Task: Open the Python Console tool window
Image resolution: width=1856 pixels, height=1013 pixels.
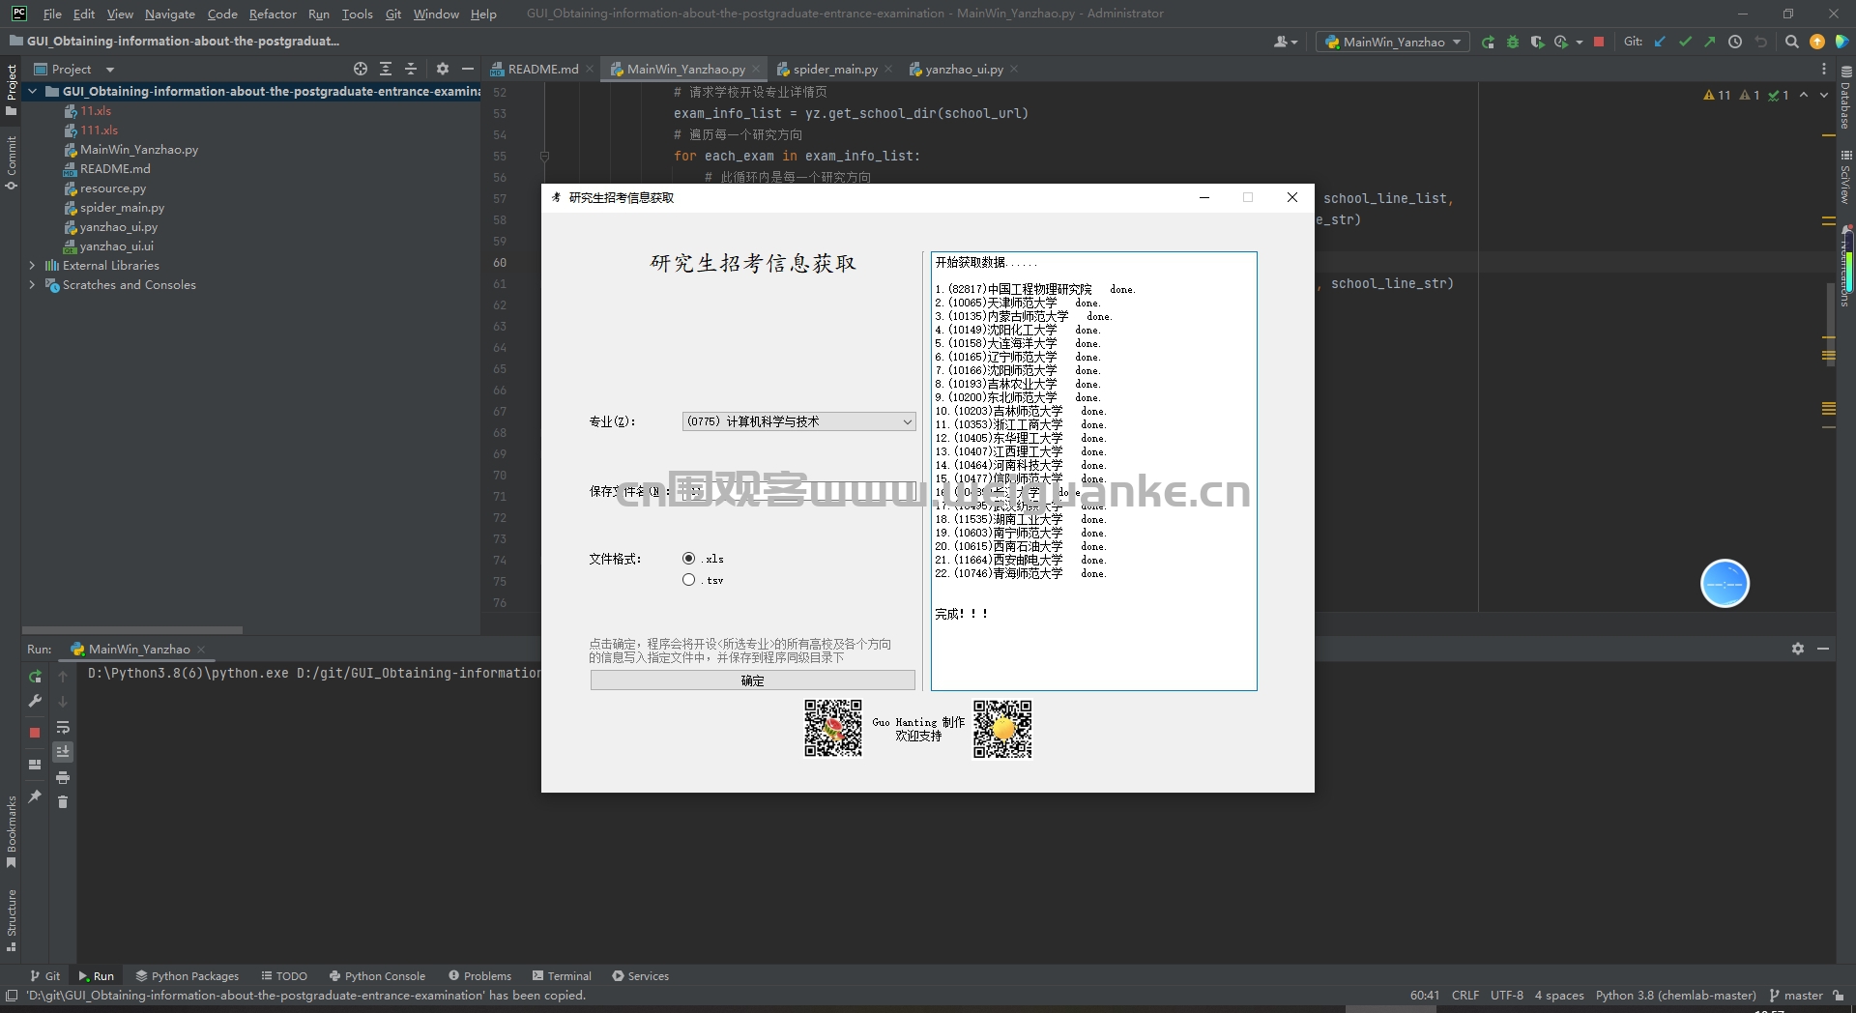Action: (377, 976)
